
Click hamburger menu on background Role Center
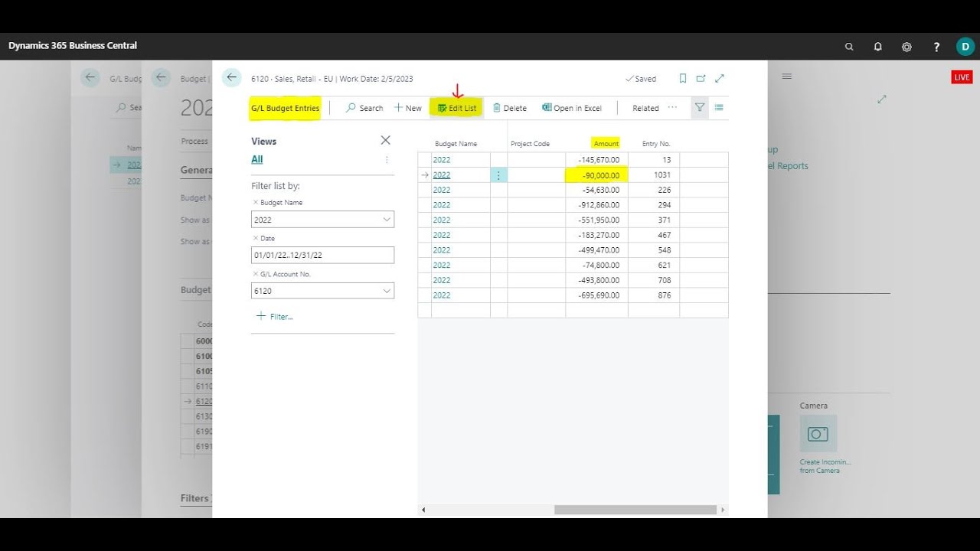(786, 77)
